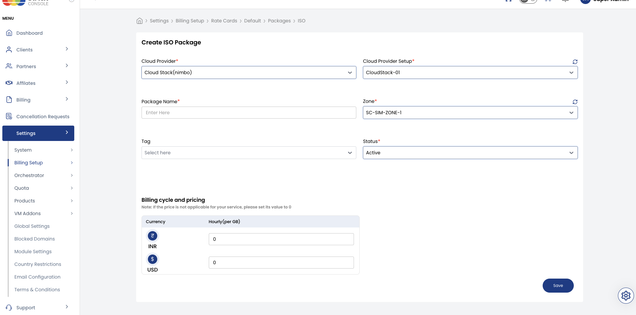
Task: Open Country Restrictions settings
Action: (x=38, y=264)
